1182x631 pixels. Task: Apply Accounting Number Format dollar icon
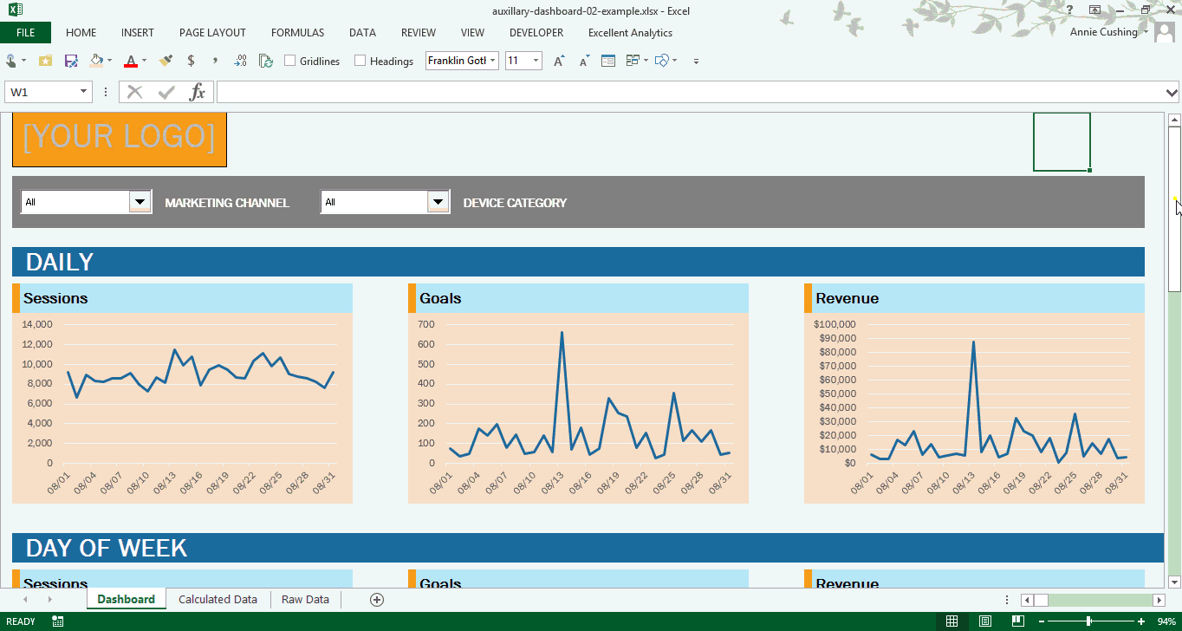[190, 61]
